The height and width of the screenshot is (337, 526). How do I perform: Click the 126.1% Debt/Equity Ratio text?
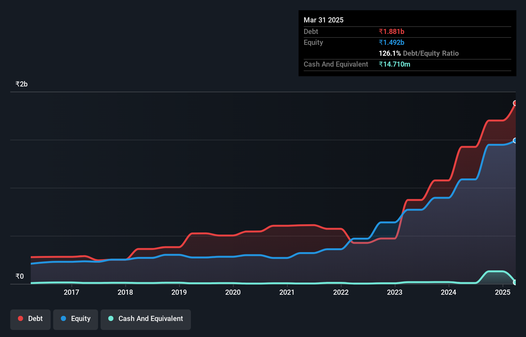[x=418, y=53]
